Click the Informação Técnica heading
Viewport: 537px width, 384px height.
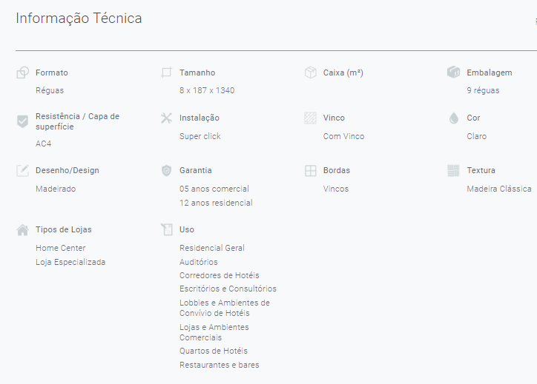click(x=79, y=18)
